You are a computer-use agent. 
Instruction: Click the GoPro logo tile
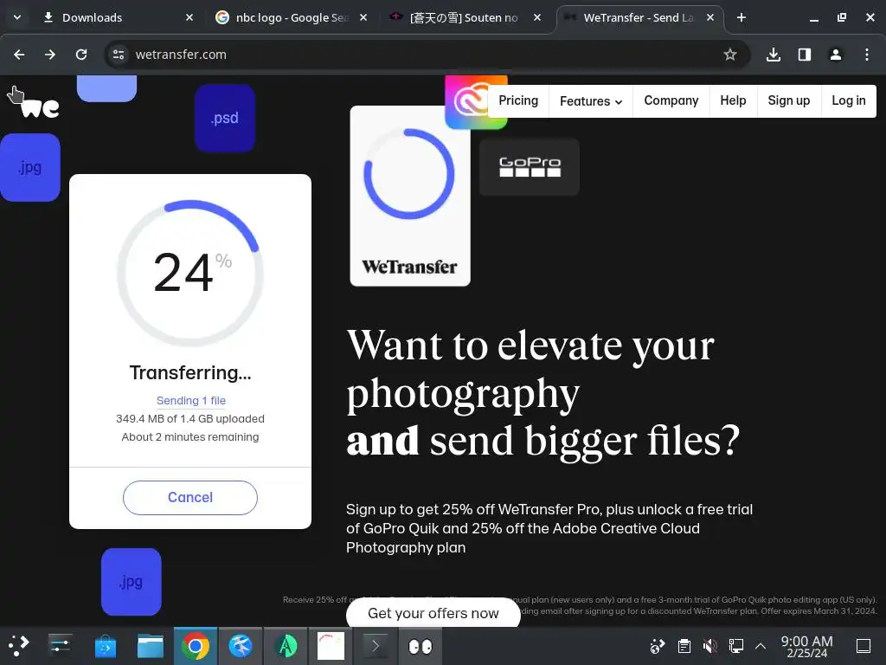530,167
